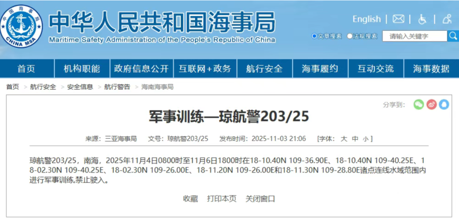Click the 请输入关键字 search field
Screen dimensions: 459x221
pos(415,36)
